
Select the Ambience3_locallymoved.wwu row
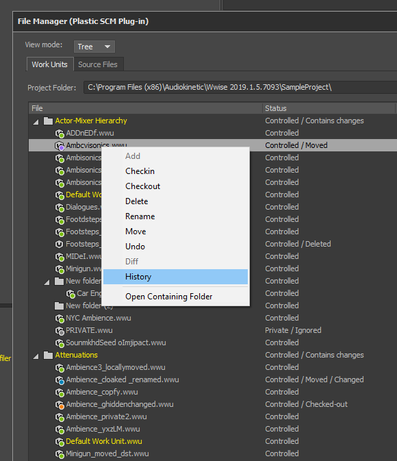coord(213,368)
